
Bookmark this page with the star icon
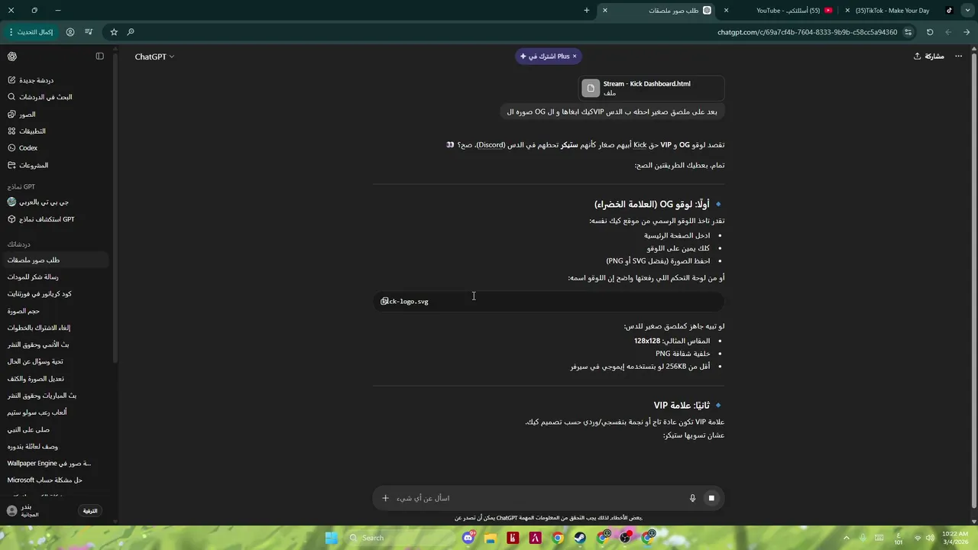114,32
